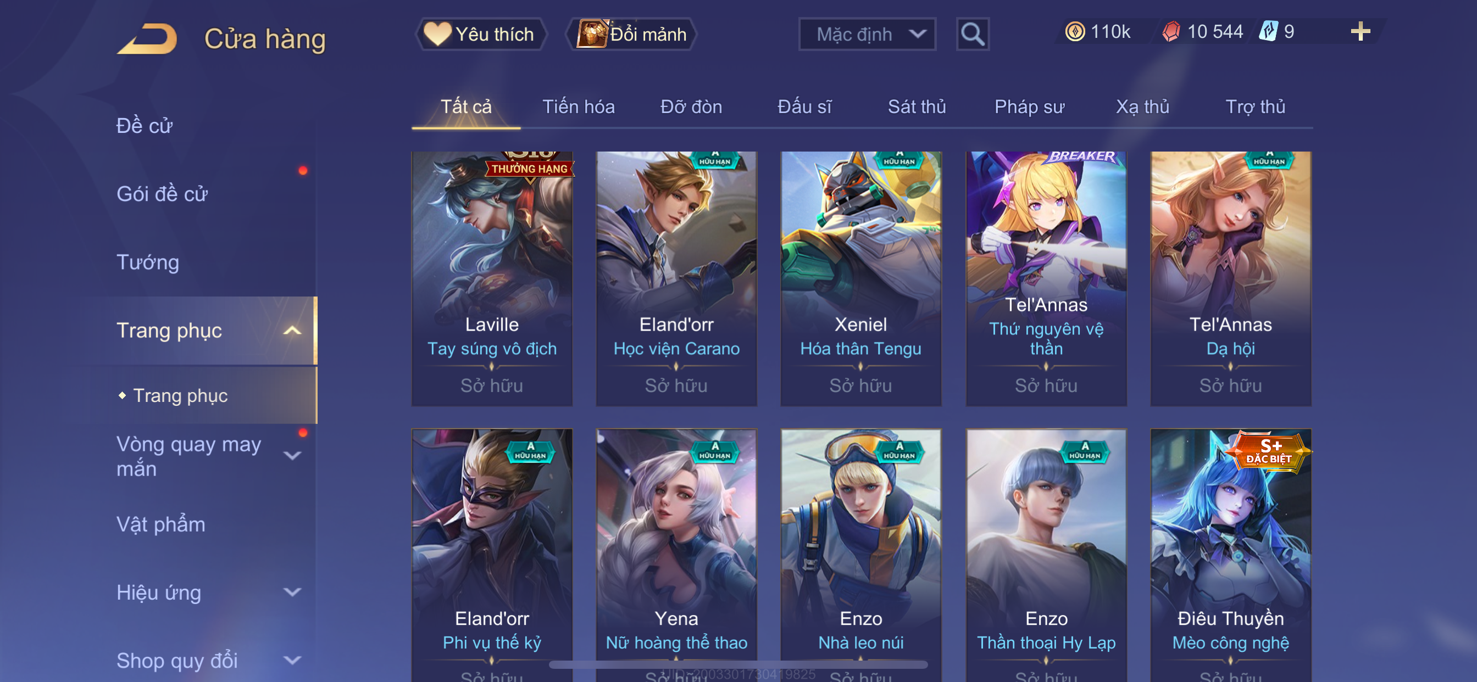
Task: Open the search magnifier icon
Action: pyautogui.click(x=973, y=35)
